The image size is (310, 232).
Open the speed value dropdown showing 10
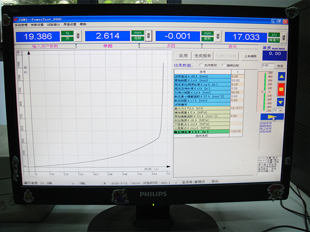(278, 110)
